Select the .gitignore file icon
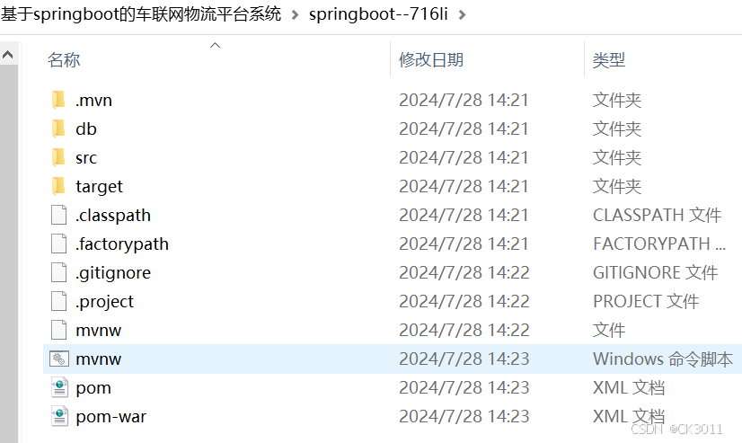Screen dimensions: 742x443 click(58, 272)
